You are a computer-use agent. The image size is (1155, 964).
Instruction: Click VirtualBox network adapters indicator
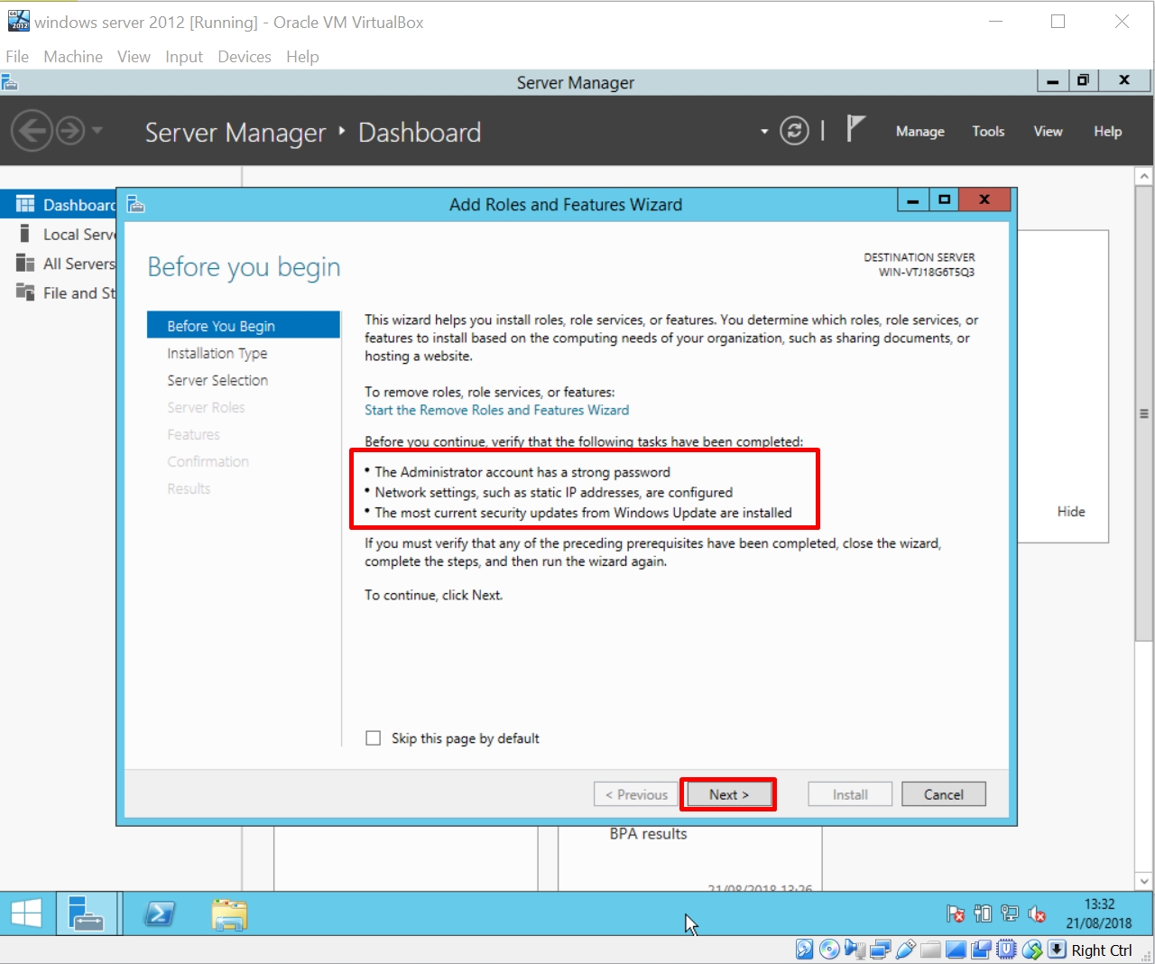(881, 950)
